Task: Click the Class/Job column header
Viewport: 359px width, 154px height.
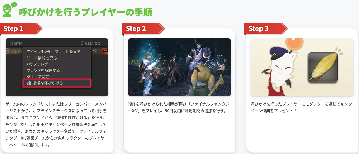Action: point(90,43)
